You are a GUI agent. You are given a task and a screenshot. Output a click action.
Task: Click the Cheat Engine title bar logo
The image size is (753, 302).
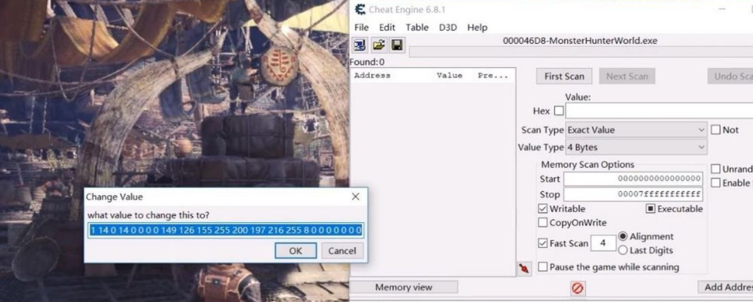click(x=361, y=8)
